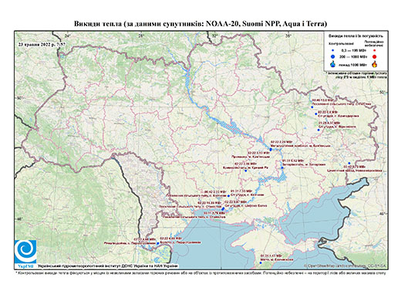Click the date stamp 23 травня 2022

[42, 44]
